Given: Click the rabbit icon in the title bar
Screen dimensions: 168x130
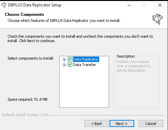Looking at the screenshot, I should click(x=4, y=5).
